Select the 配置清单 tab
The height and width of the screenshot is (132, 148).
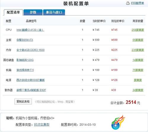(x=13, y=12)
